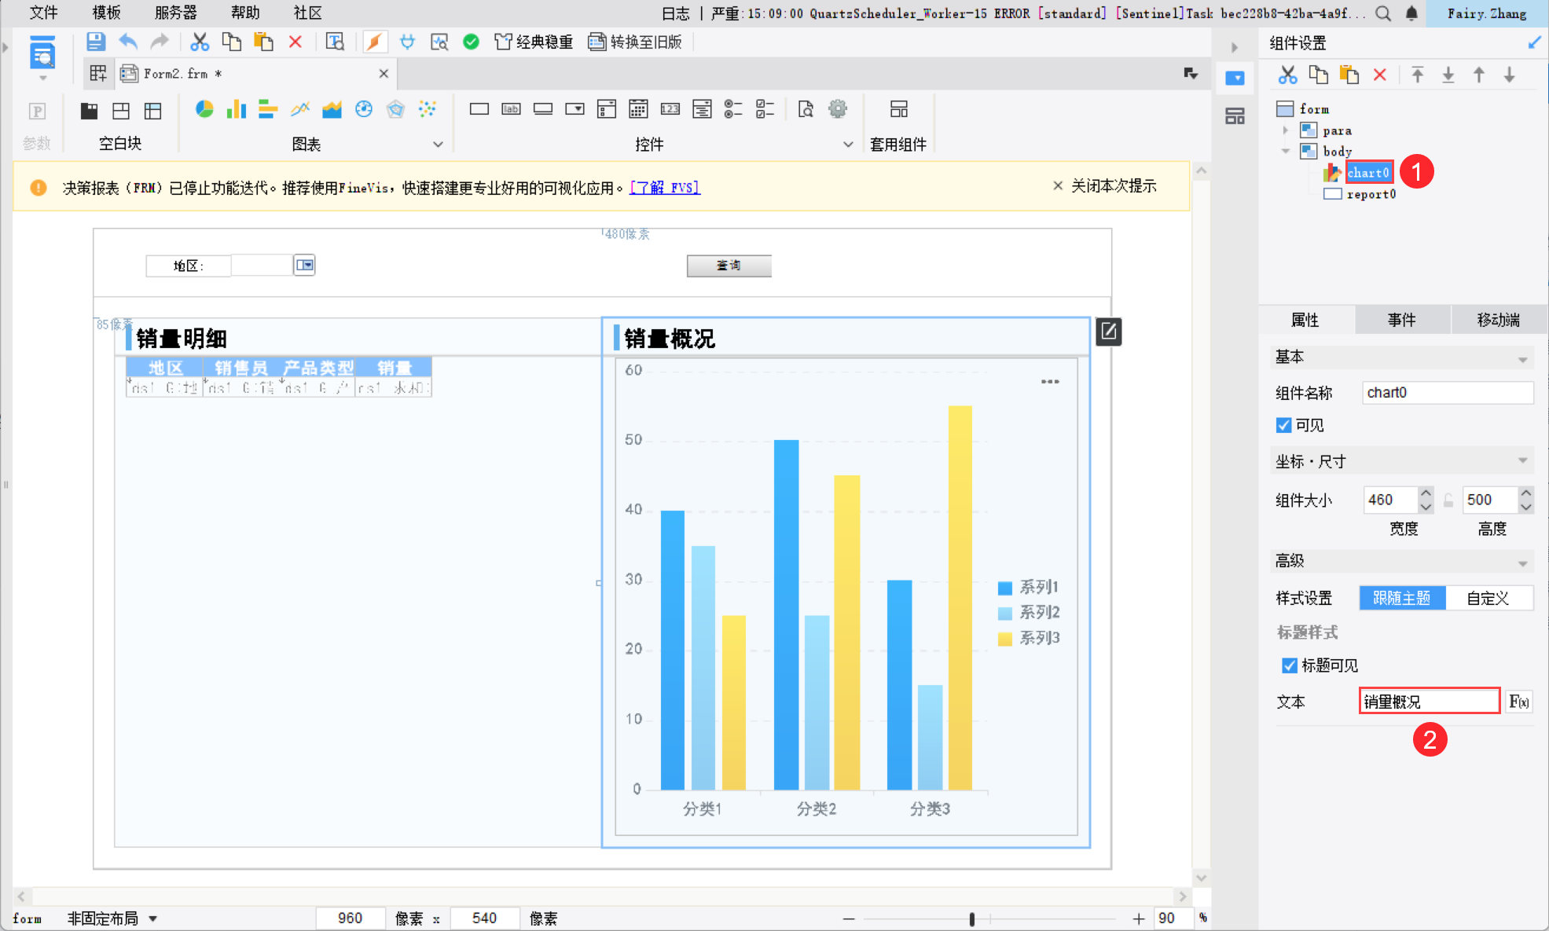Click the Save icon in toolbar
Viewport: 1549px width, 931px height.
96,42
